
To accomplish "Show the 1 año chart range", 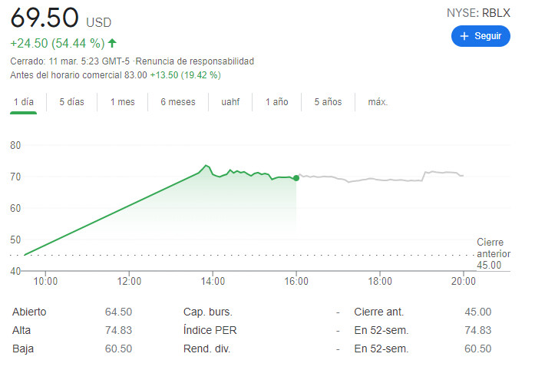I will click(276, 102).
